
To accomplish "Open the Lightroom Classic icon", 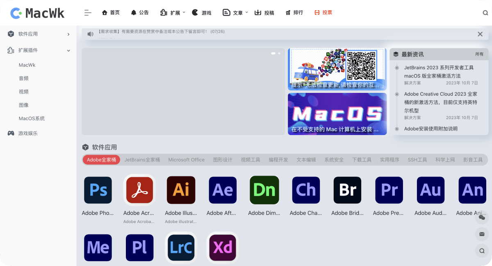I will tap(181, 248).
